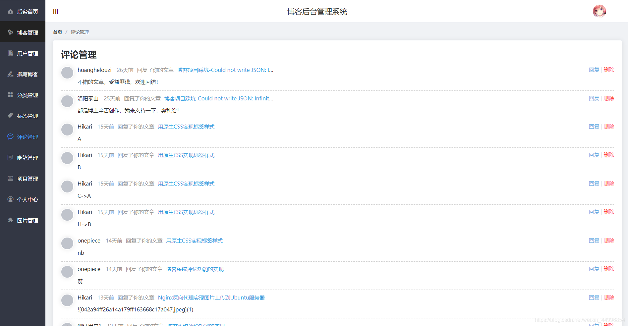
Task: Click the 博客管理 sidebar icon
Action: [10, 32]
